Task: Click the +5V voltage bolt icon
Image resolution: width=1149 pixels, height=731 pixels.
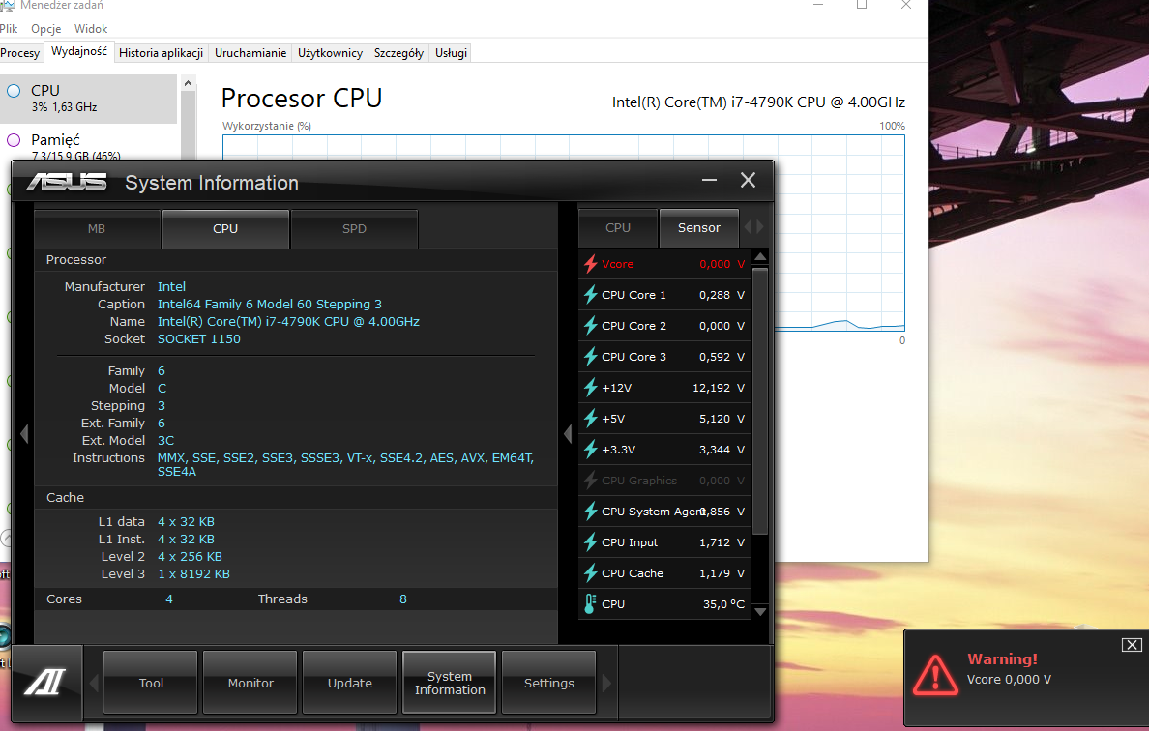Action: [591, 419]
